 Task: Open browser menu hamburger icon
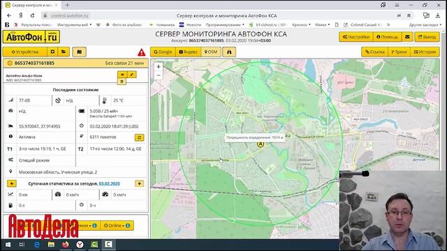click(x=397, y=5)
